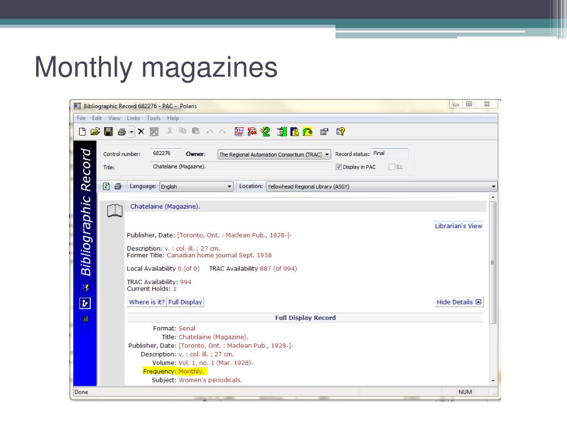The image size is (567, 425).
Task: Click the scroll up arrow of record pane
Action: click(493, 198)
